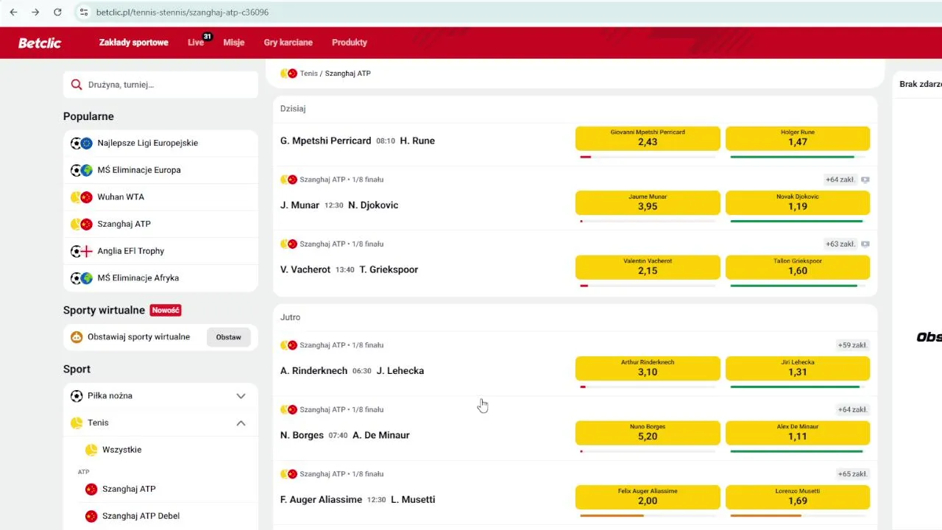Expand the Piłka nożna sport section
This screenshot has width=942, height=530.
(x=241, y=396)
